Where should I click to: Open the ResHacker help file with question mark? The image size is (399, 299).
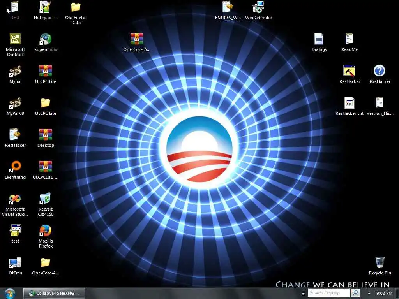(x=380, y=71)
